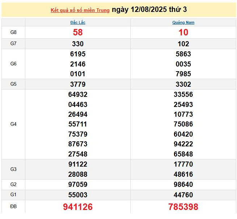Select the ĐB row label

13,206
